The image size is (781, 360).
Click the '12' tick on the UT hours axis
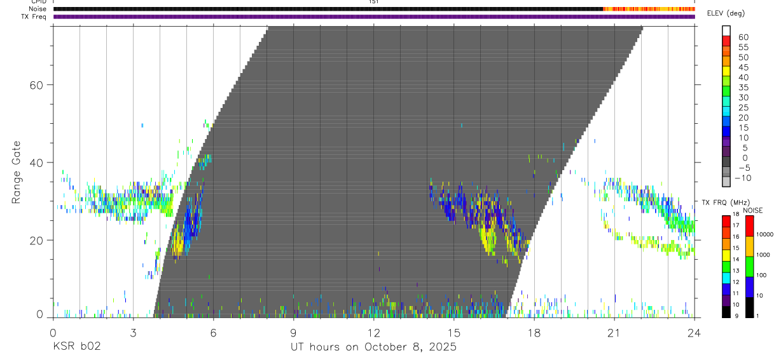coord(374,333)
